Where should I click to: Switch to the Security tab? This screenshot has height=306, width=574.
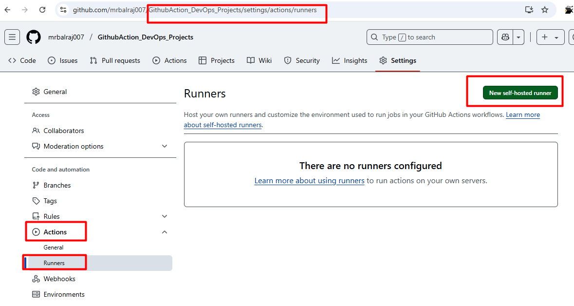point(302,60)
